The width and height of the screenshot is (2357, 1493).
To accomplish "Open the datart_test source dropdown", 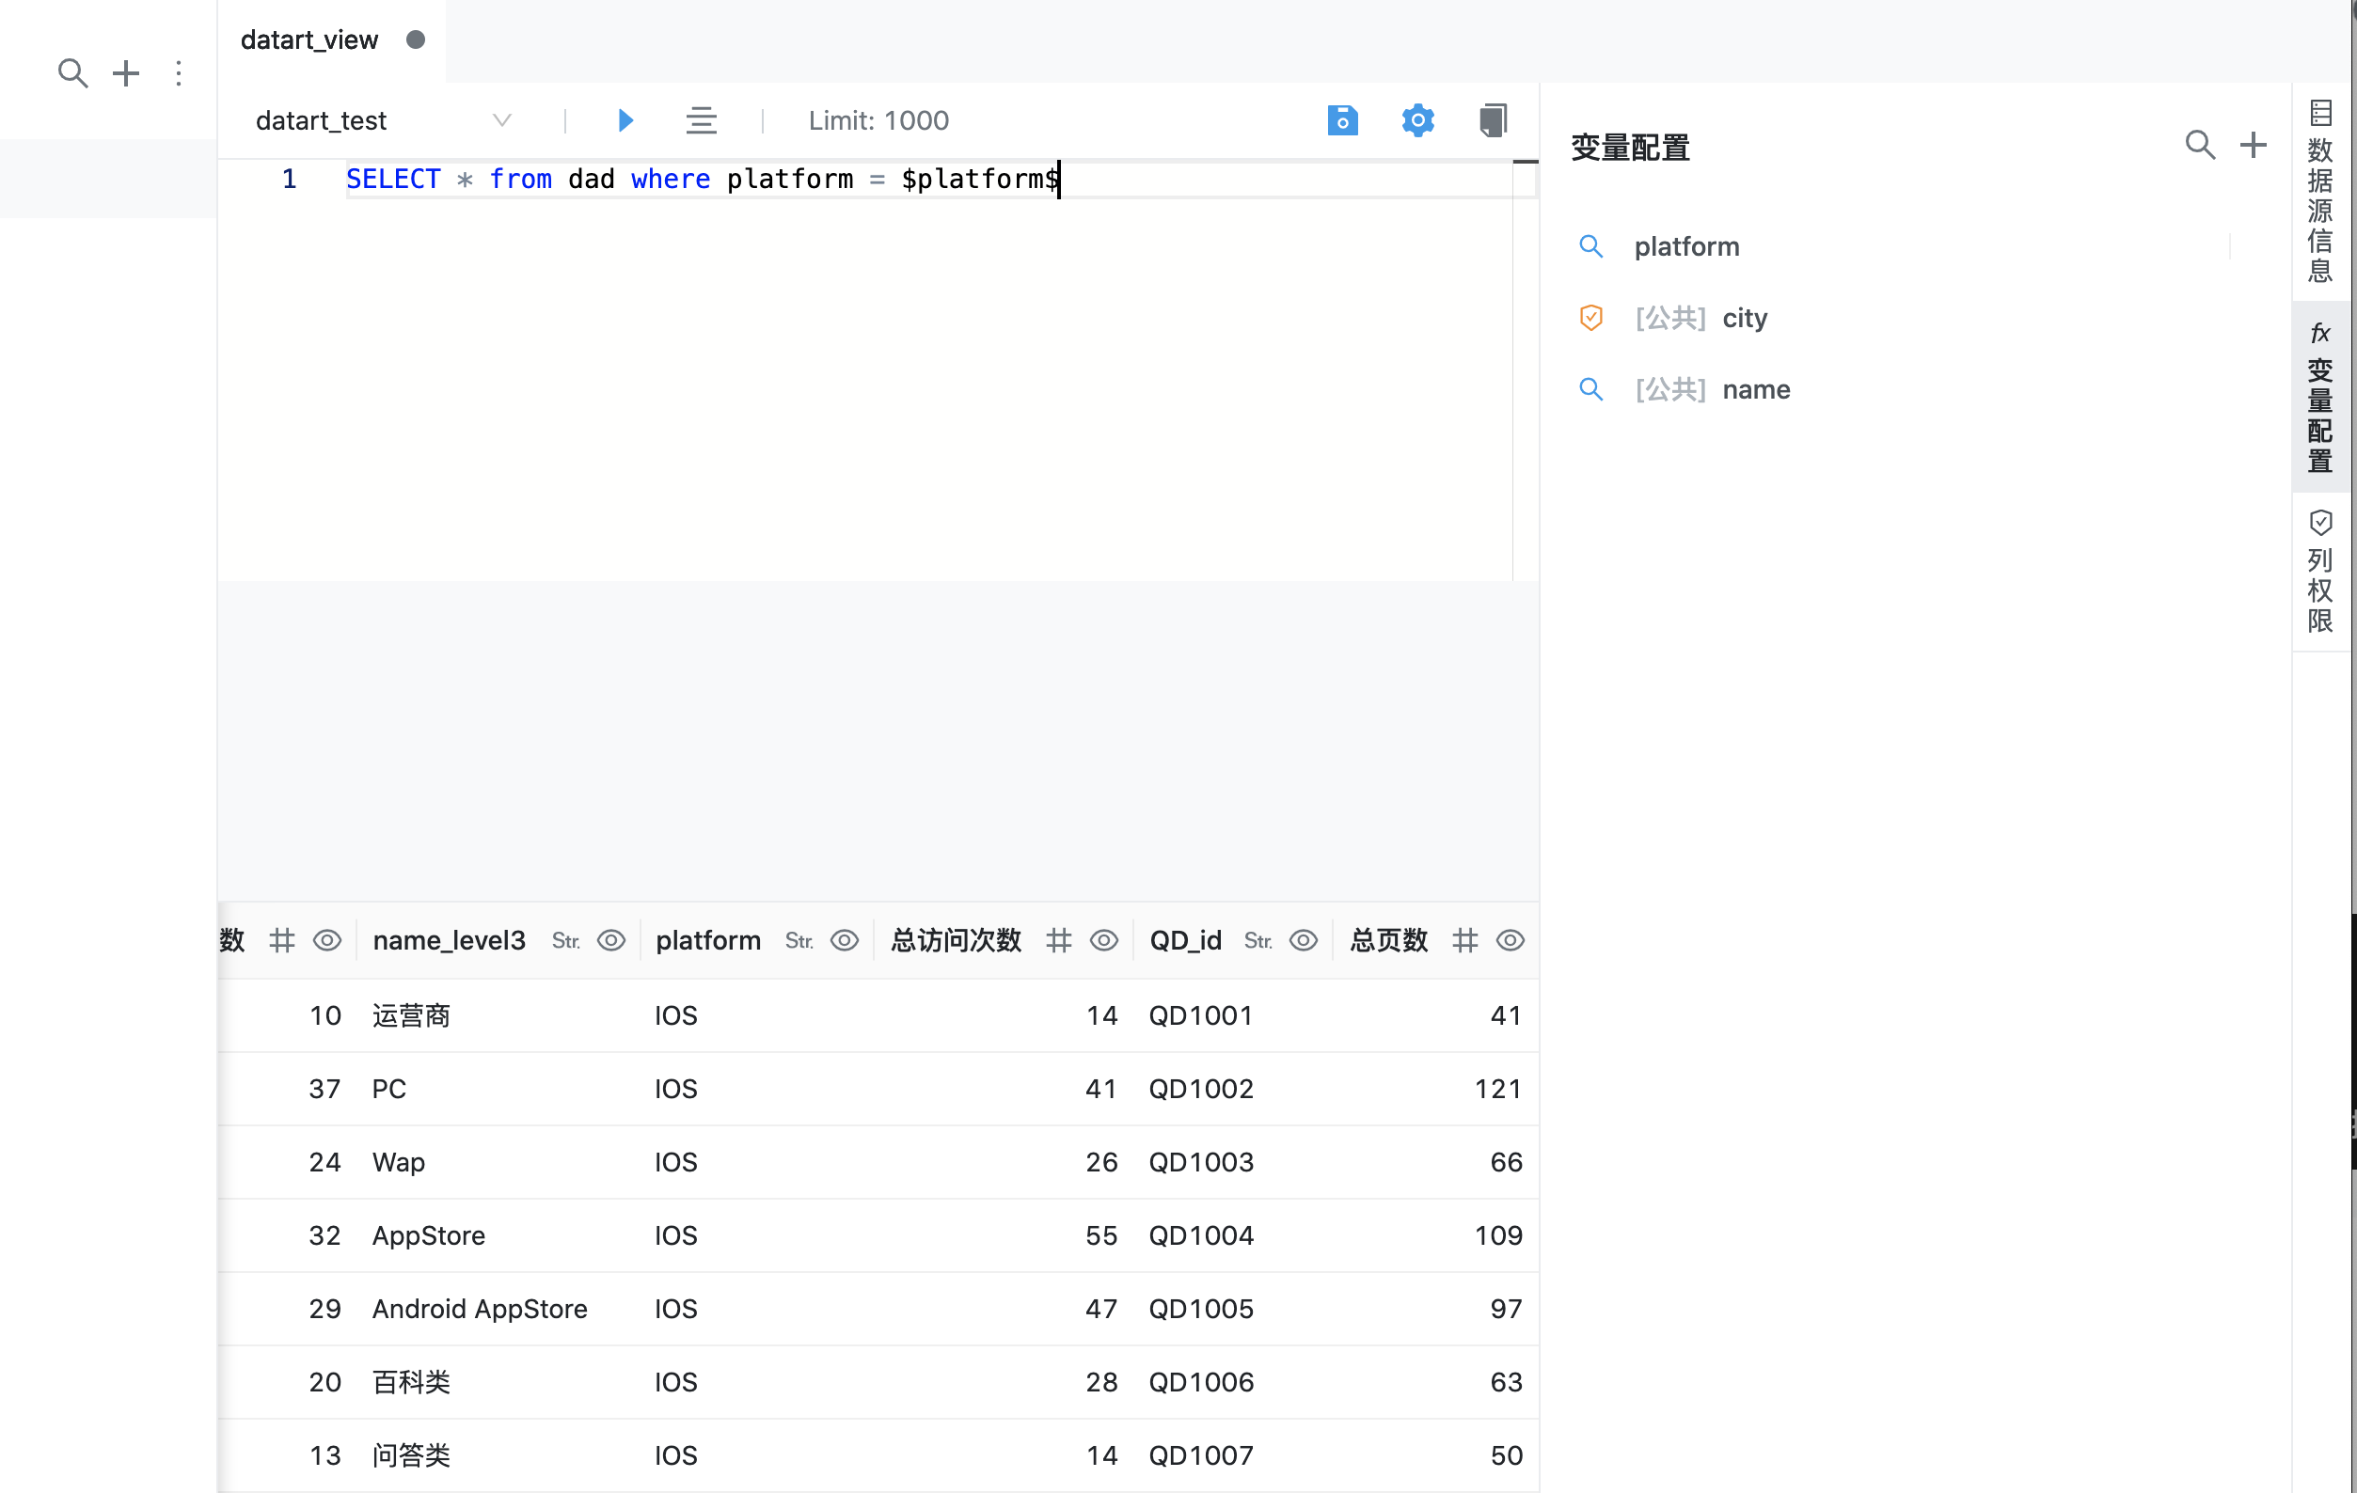I will (384, 120).
